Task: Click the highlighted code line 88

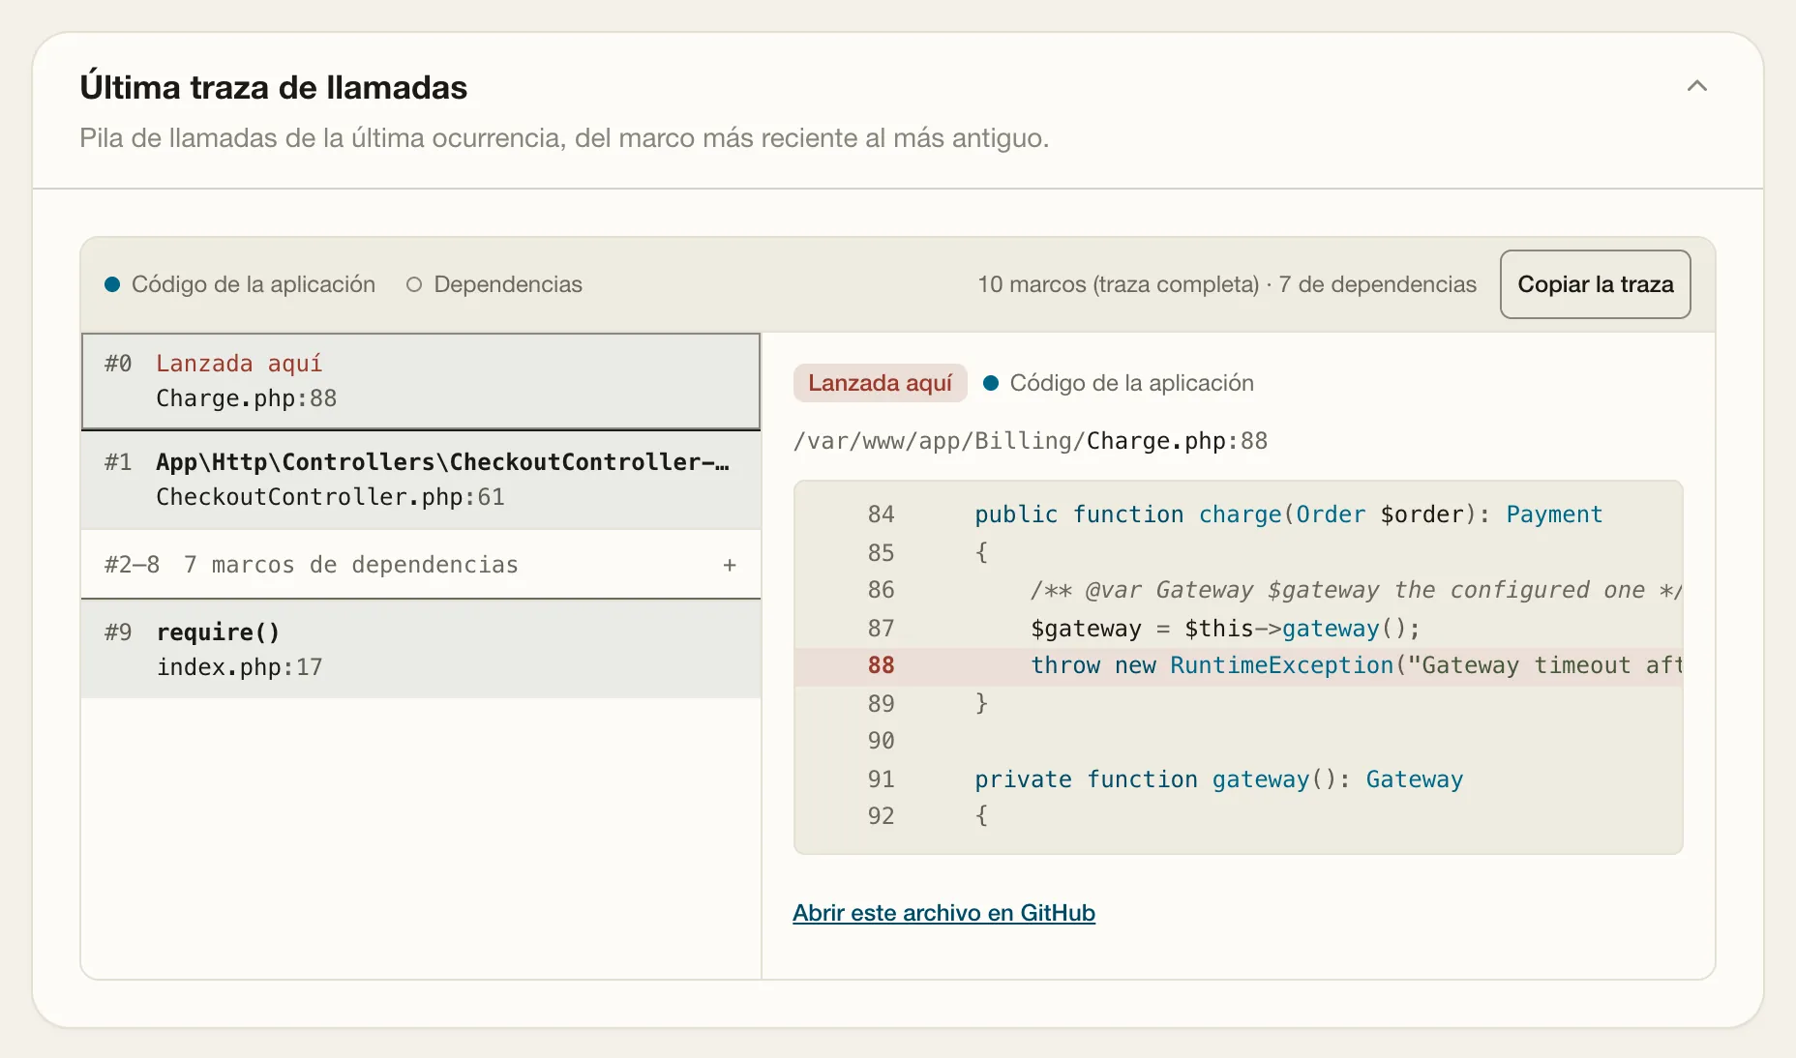Action: (x=1238, y=666)
